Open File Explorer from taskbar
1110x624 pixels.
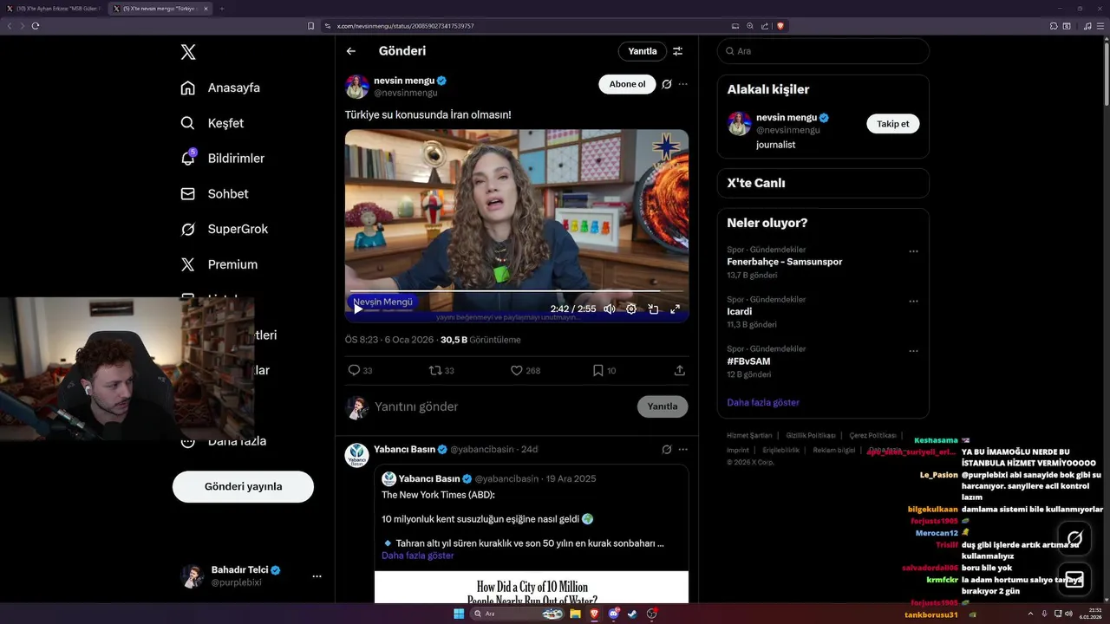[x=575, y=614]
